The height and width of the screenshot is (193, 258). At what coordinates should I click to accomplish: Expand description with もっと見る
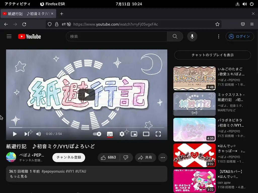[18, 176]
